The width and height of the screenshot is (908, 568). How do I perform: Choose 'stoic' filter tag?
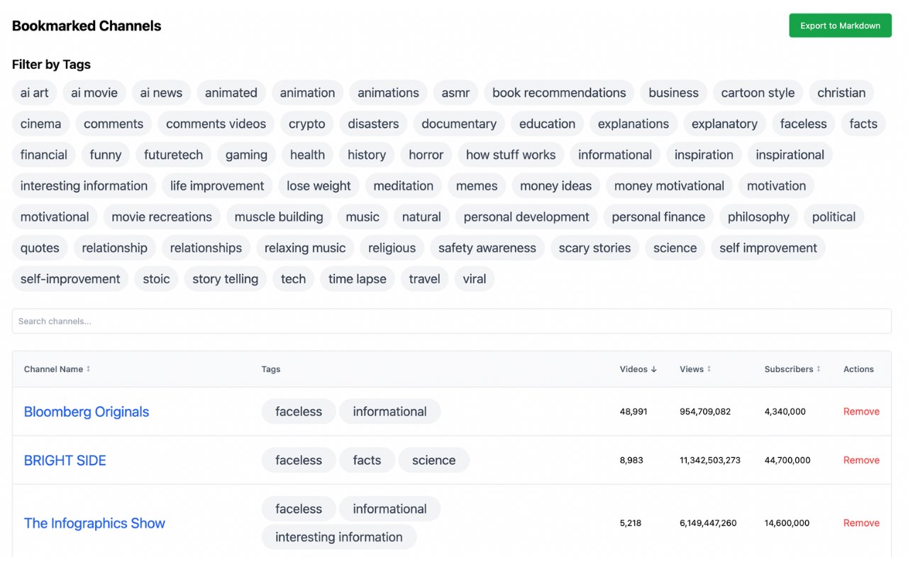[156, 279]
